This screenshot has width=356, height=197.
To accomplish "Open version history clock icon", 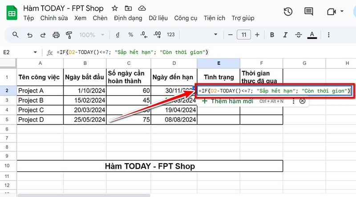I will [x=288, y=12].
